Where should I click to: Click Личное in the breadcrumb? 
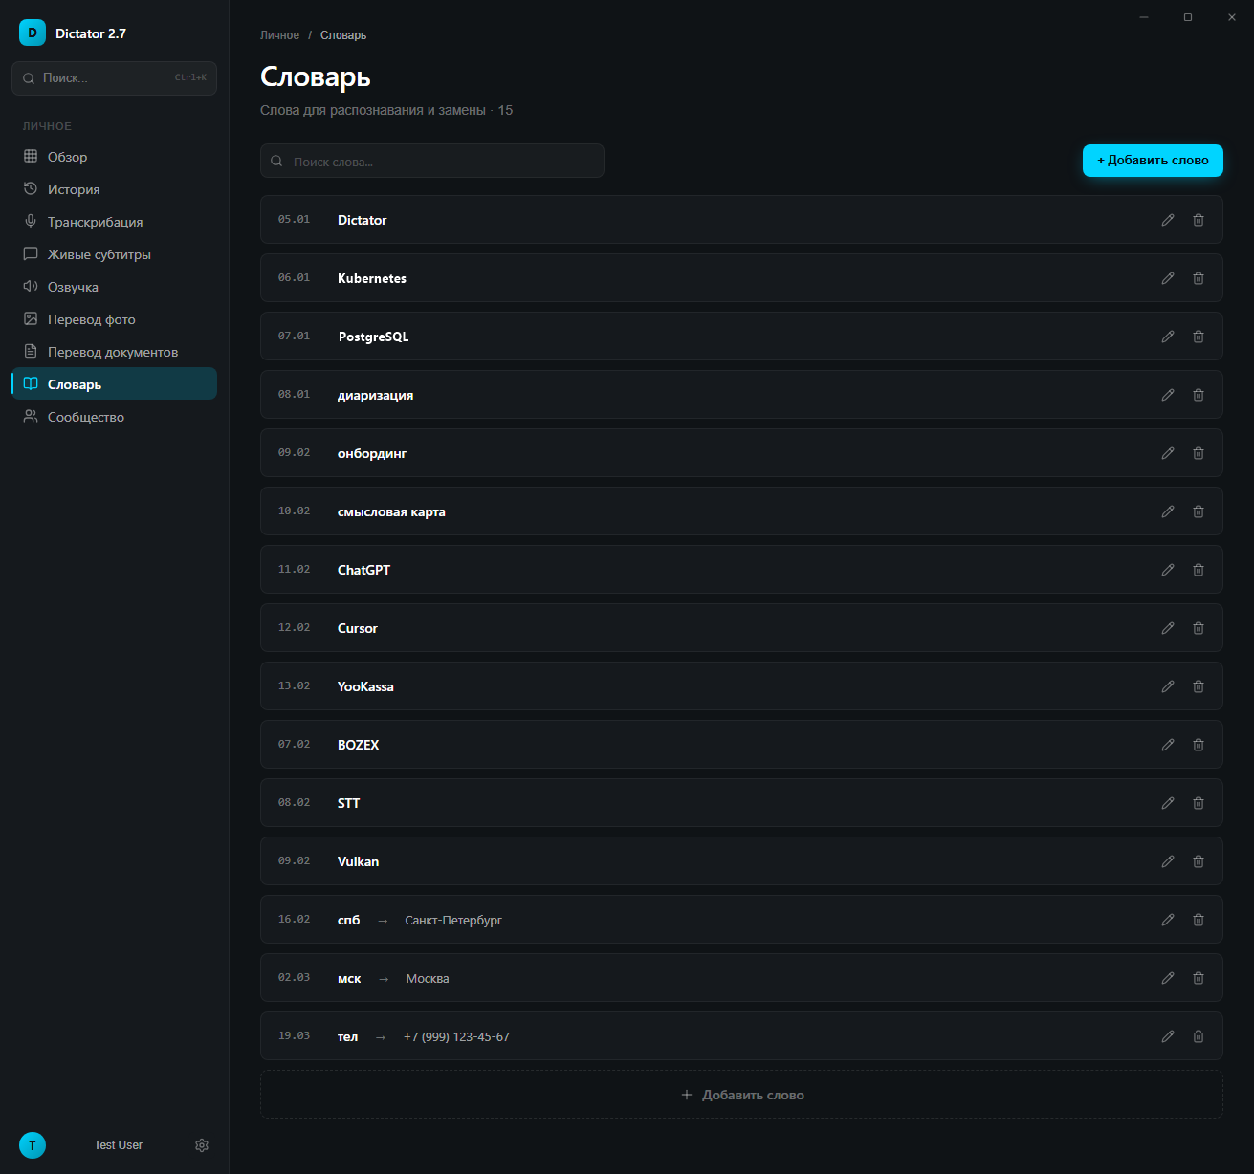tap(279, 35)
